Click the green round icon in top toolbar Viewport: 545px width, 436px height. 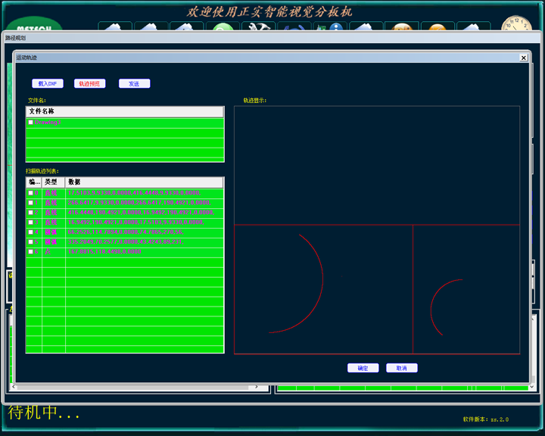223,26
